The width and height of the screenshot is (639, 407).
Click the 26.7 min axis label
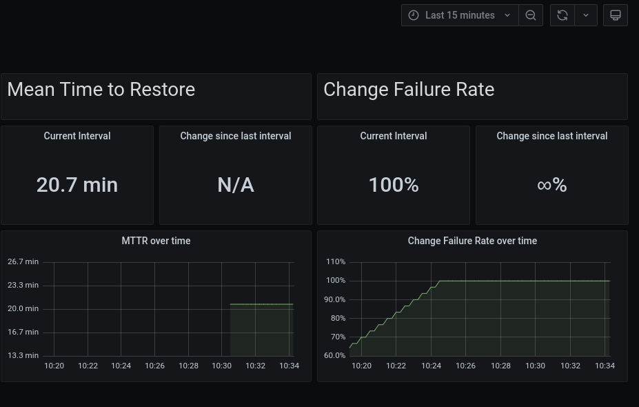tap(23, 262)
